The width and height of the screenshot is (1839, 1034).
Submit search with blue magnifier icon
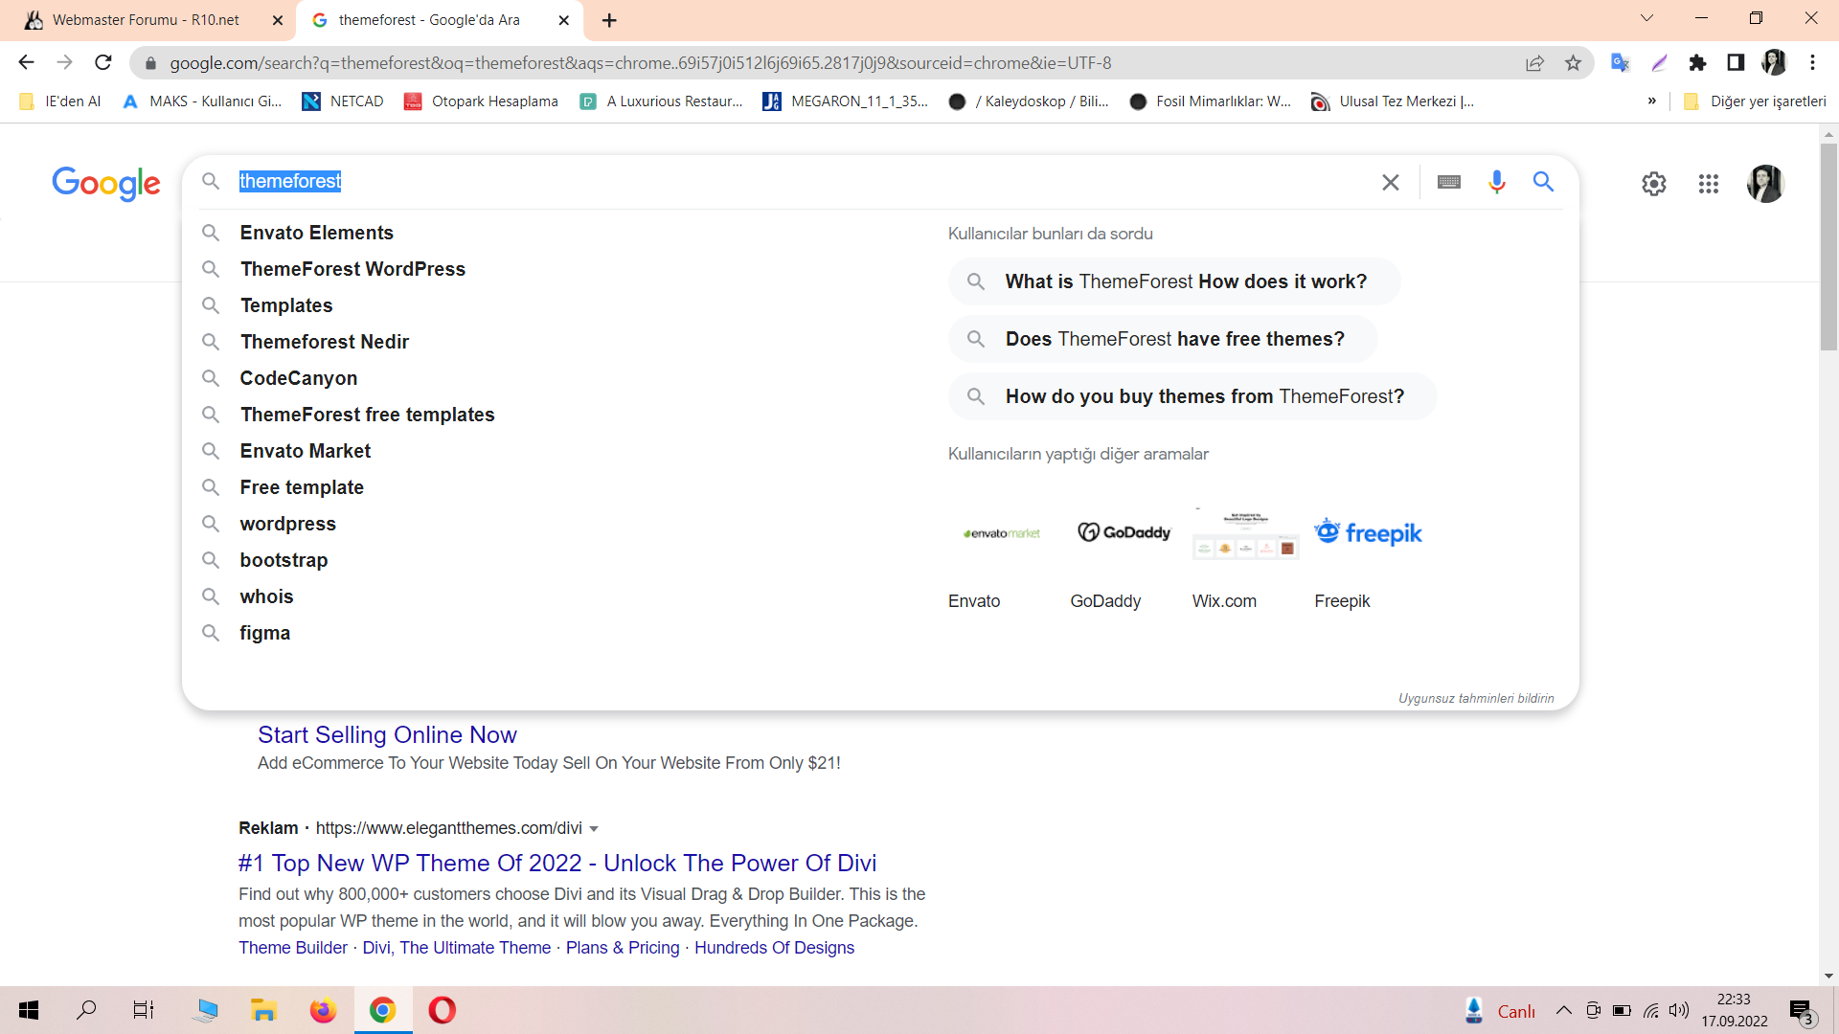[1543, 182]
